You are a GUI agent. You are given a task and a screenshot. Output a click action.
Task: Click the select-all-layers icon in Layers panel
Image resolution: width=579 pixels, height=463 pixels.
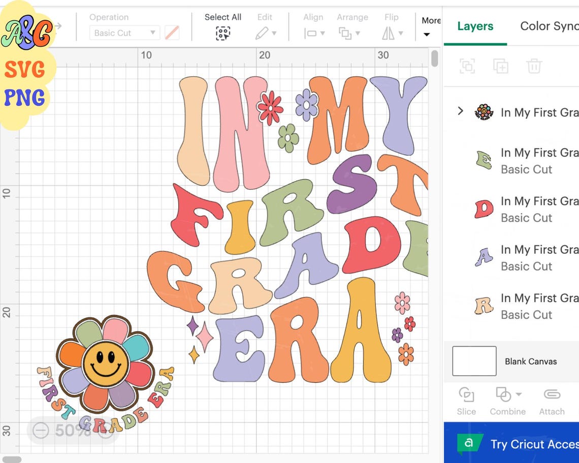pyautogui.click(x=467, y=66)
